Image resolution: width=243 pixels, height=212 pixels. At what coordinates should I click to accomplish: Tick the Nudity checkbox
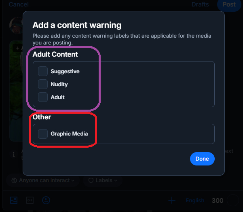[x=43, y=84]
